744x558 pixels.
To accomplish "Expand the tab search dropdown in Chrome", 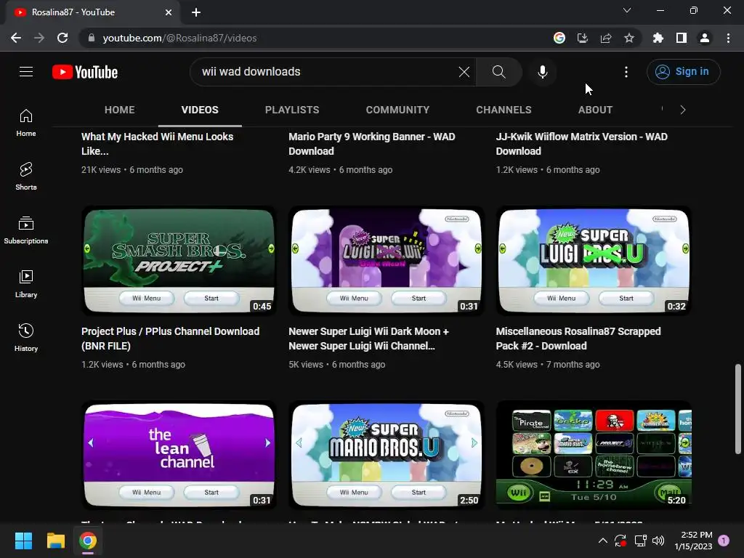I will pyautogui.click(x=627, y=10).
